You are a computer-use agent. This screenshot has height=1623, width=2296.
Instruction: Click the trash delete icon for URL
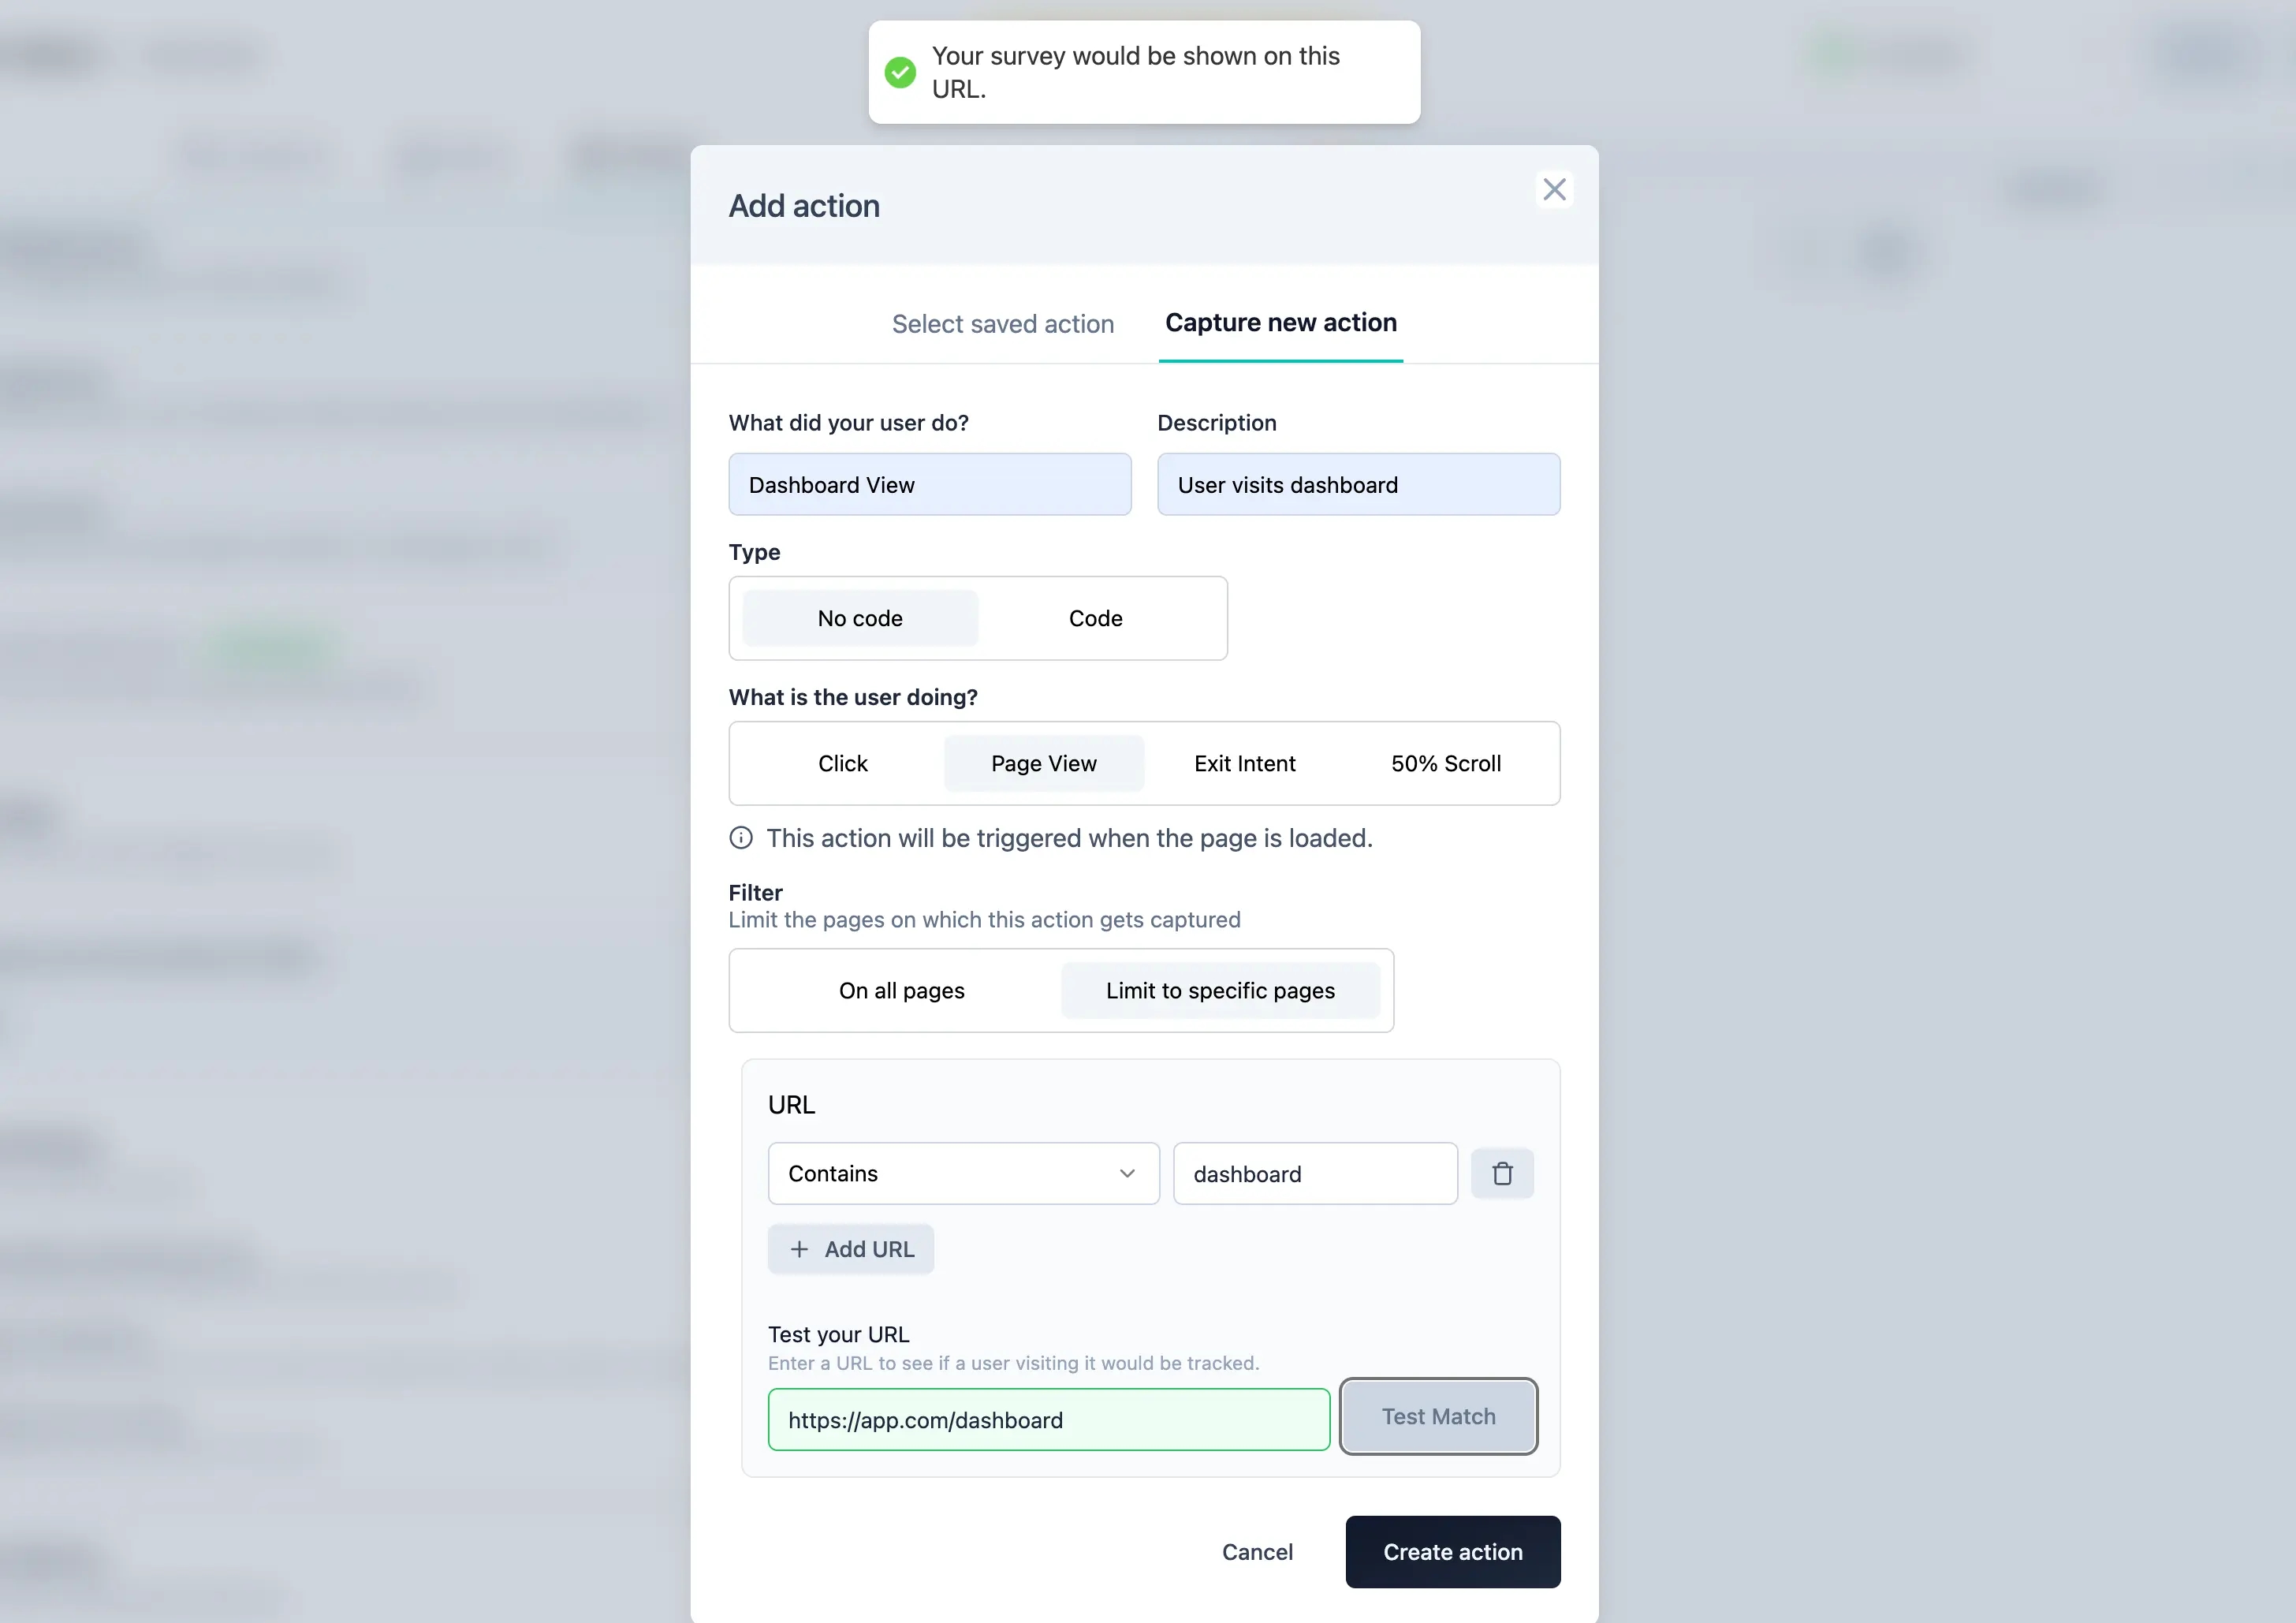tap(1500, 1173)
